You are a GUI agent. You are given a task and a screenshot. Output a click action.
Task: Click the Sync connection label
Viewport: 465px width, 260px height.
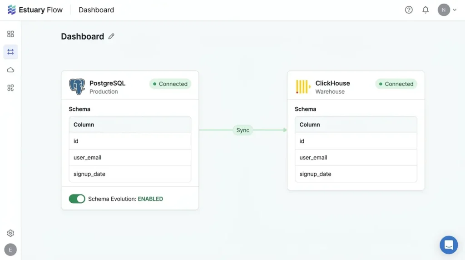click(x=242, y=130)
